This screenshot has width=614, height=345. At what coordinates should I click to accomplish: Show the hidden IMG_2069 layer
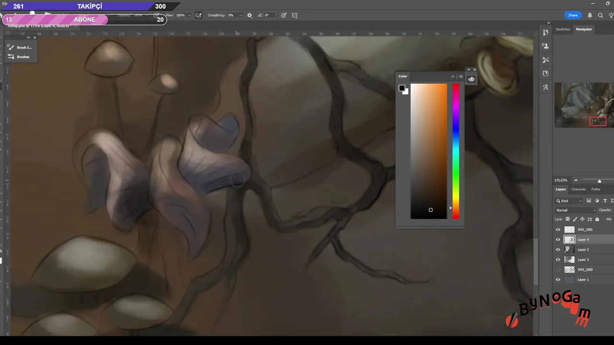pos(557,270)
